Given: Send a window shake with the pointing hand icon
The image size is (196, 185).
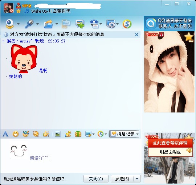Looking at the screenshot, I should pos(46,134).
